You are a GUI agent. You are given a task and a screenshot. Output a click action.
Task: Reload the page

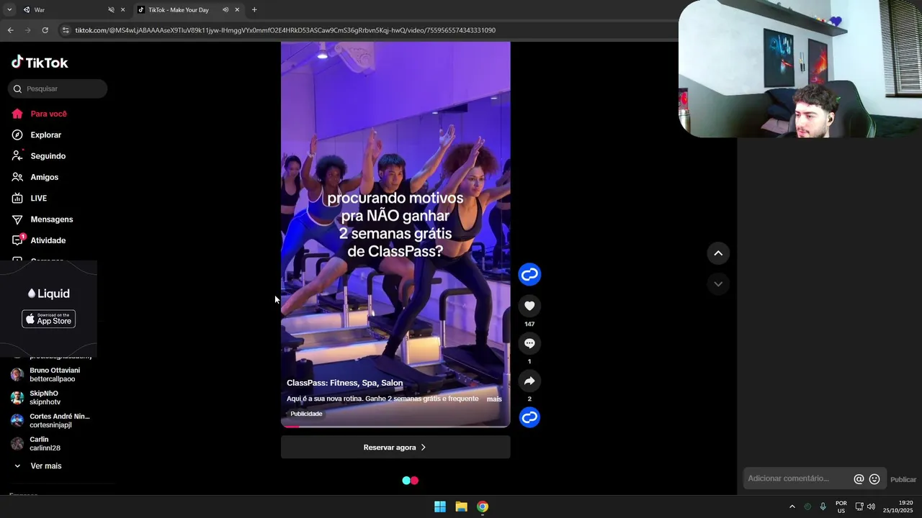click(x=45, y=30)
